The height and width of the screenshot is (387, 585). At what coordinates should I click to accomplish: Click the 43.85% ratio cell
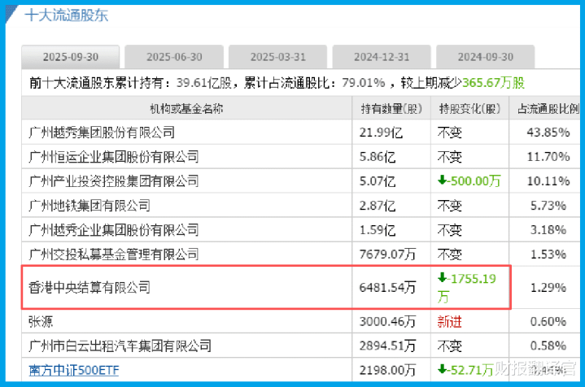pyautogui.click(x=548, y=133)
